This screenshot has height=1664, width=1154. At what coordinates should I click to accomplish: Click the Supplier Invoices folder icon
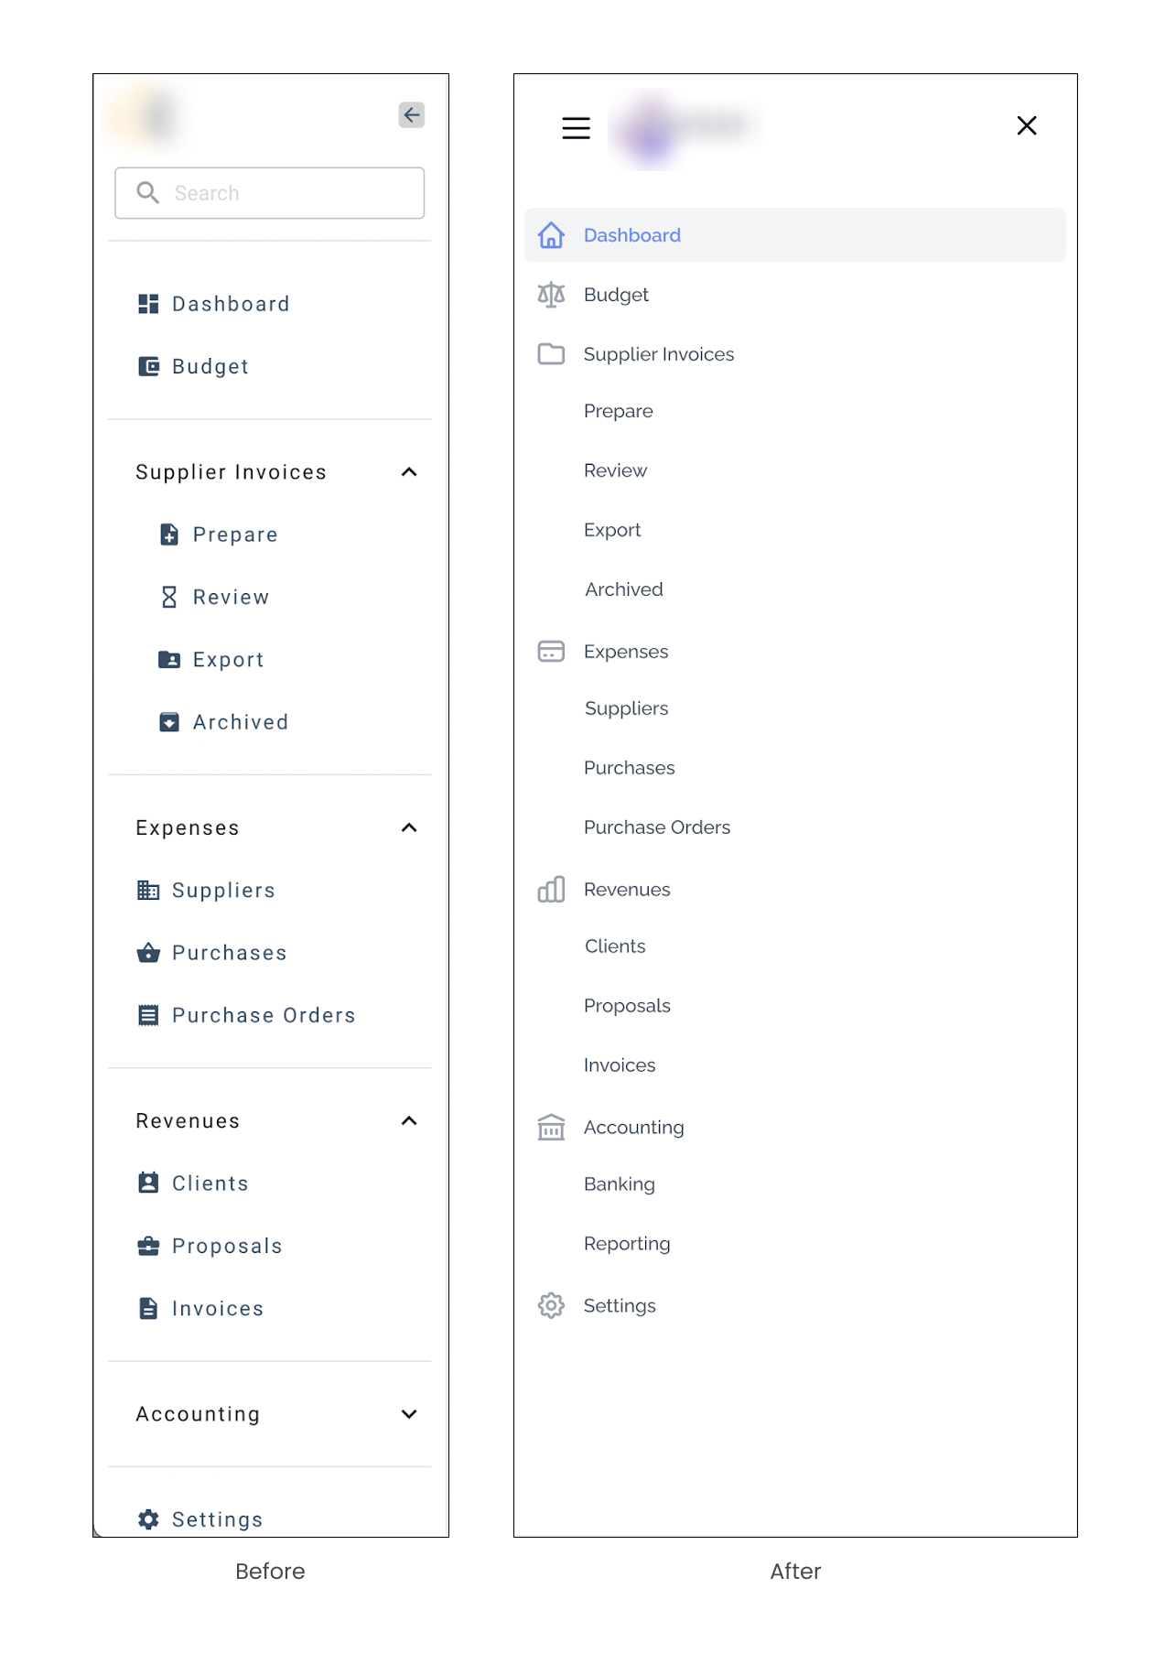[x=551, y=354]
